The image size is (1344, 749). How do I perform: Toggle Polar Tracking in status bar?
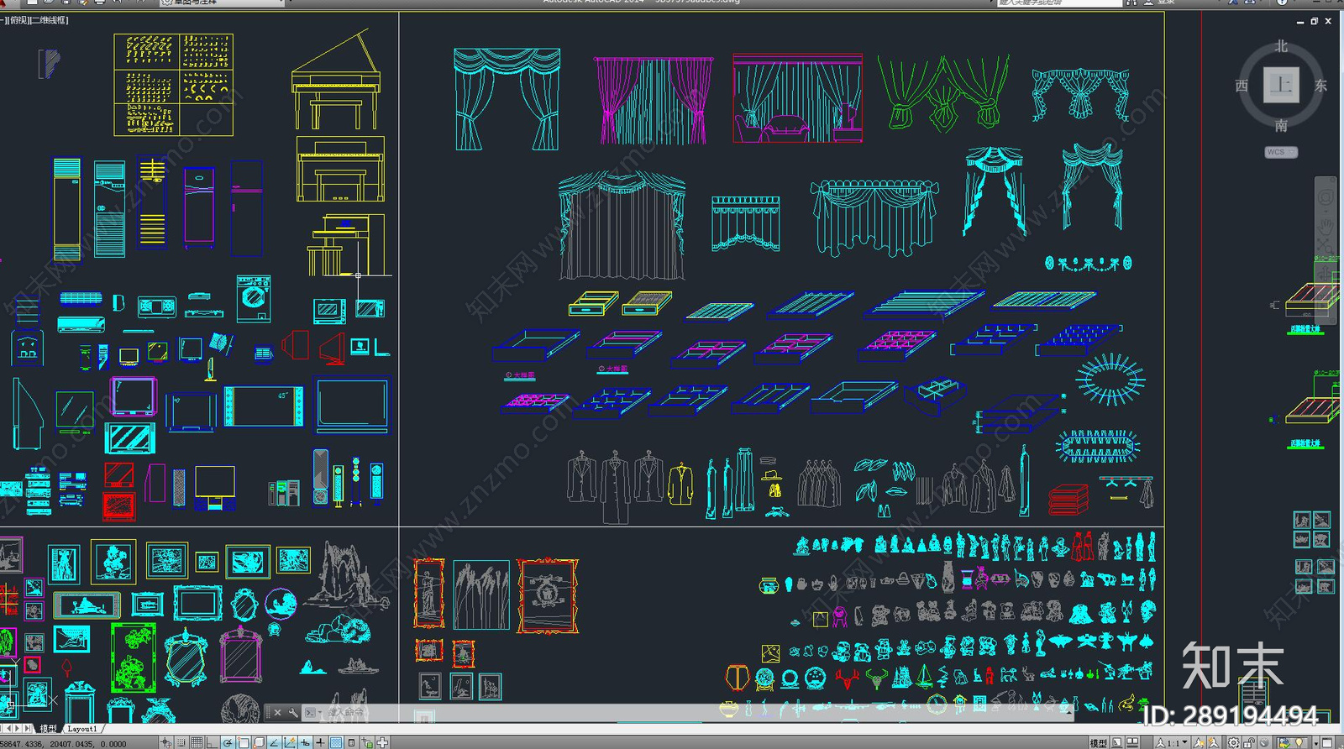click(227, 743)
